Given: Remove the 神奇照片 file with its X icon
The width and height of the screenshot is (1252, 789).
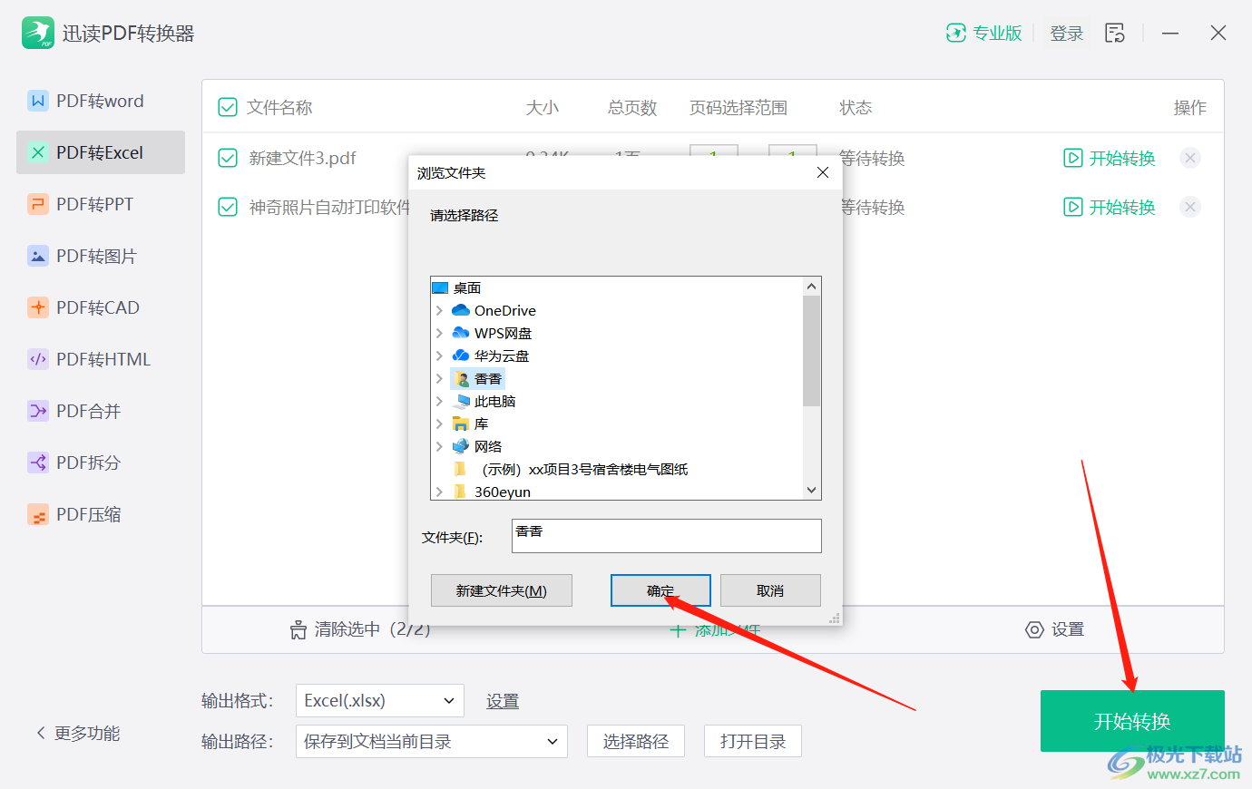Looking at the screenshot, I should pos(1190,207).
